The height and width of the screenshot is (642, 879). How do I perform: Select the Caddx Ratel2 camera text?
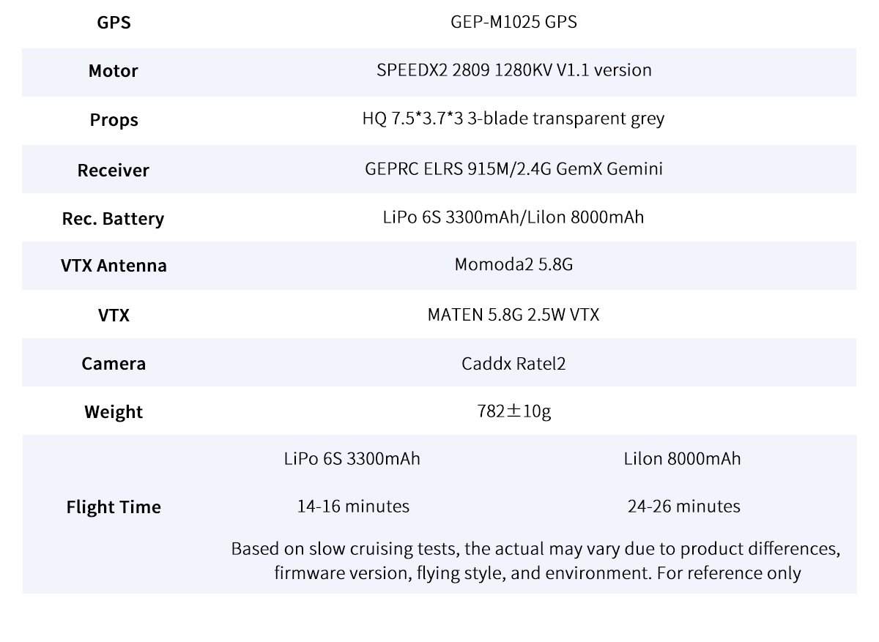(513, 363)
